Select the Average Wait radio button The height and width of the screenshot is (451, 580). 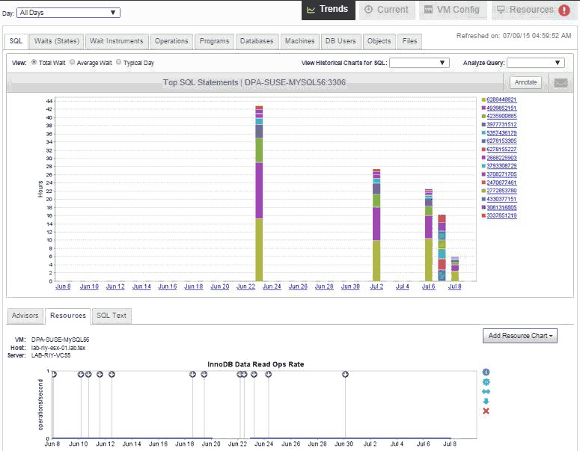(72, 62)
